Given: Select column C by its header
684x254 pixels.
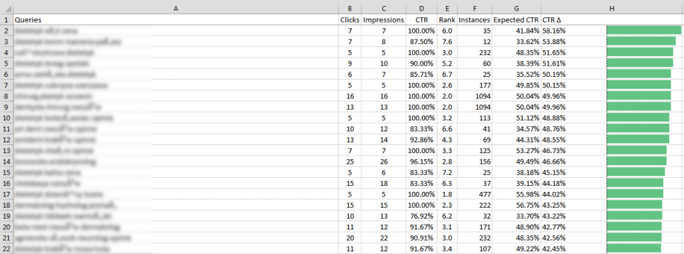Looking at the screenshot, I should pos(383,8).
